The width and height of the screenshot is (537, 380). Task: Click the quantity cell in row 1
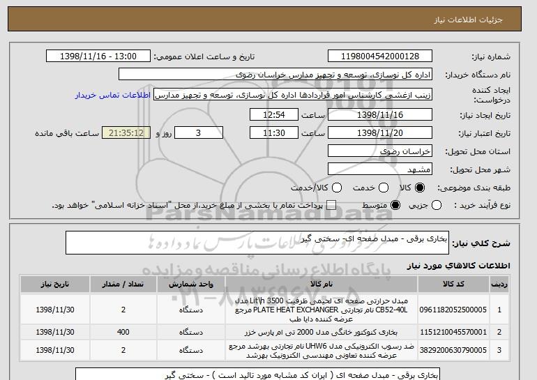coord(123,310)
